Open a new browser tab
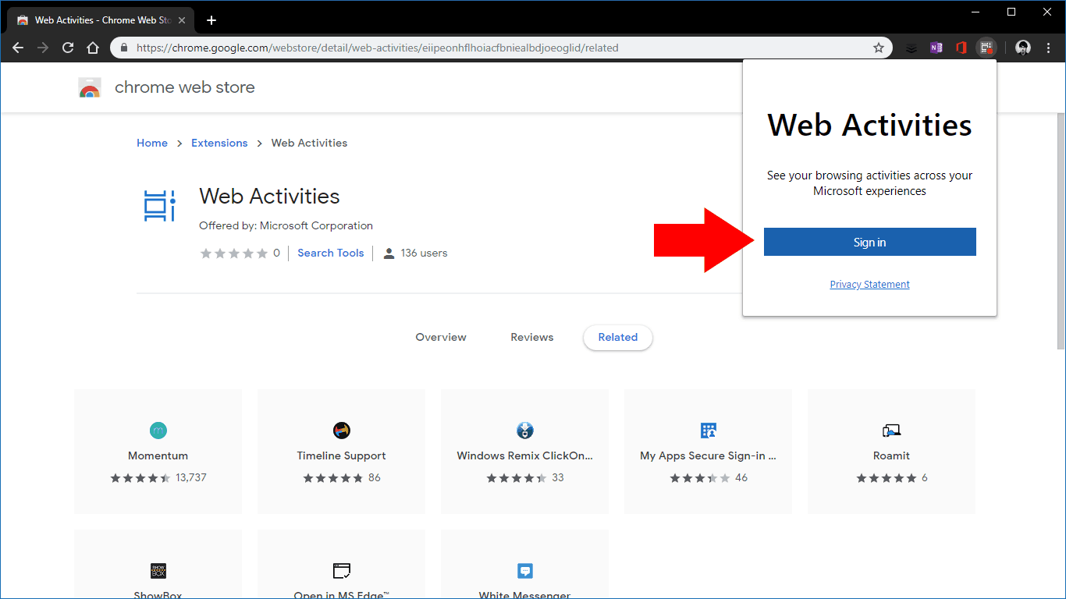This screenshot has height=599, width=1066. pos(211,20)
